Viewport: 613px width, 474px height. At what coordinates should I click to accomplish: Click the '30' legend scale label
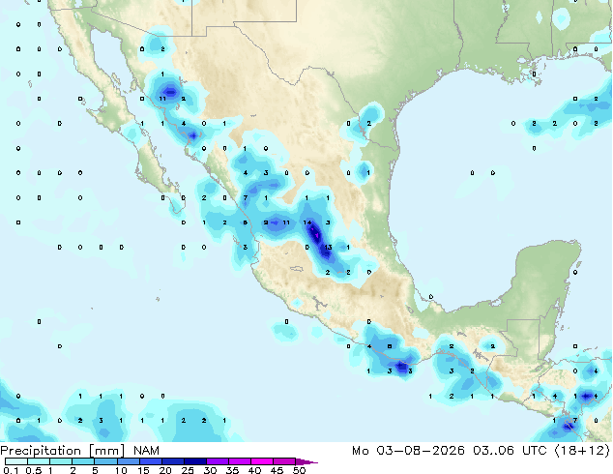tap(210, 470)
